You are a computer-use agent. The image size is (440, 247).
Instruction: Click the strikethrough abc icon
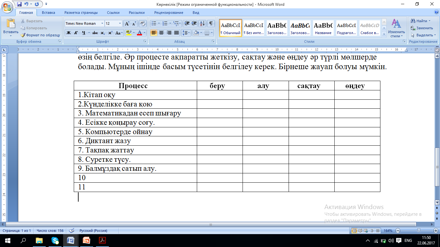[95, 33]
